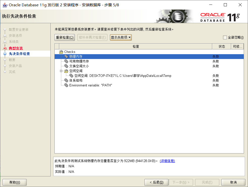248x187 pixels.
Task: Open the 详细信息 link
Action: tap(167, 161)
